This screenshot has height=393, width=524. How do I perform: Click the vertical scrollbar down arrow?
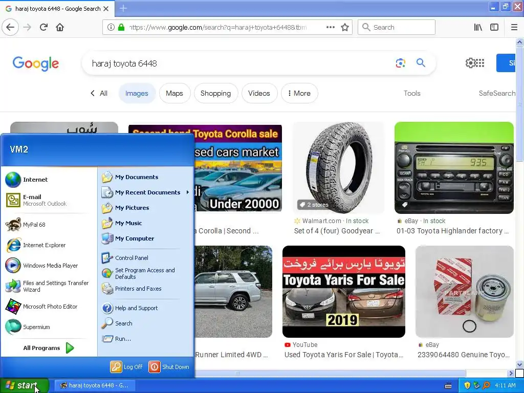[x=519, y=364]
